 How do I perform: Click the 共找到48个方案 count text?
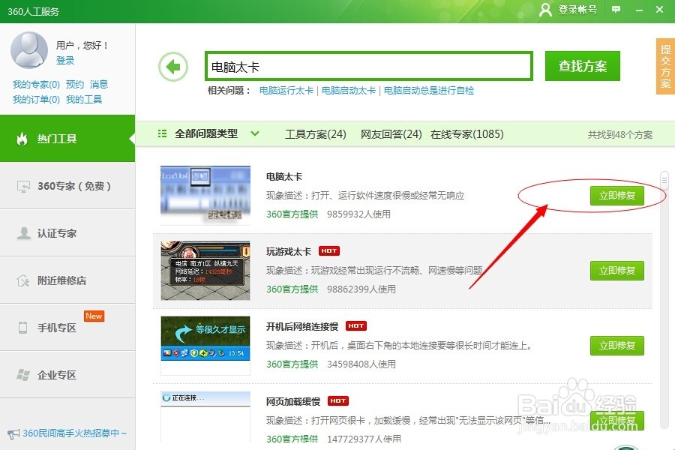(620, 135)
